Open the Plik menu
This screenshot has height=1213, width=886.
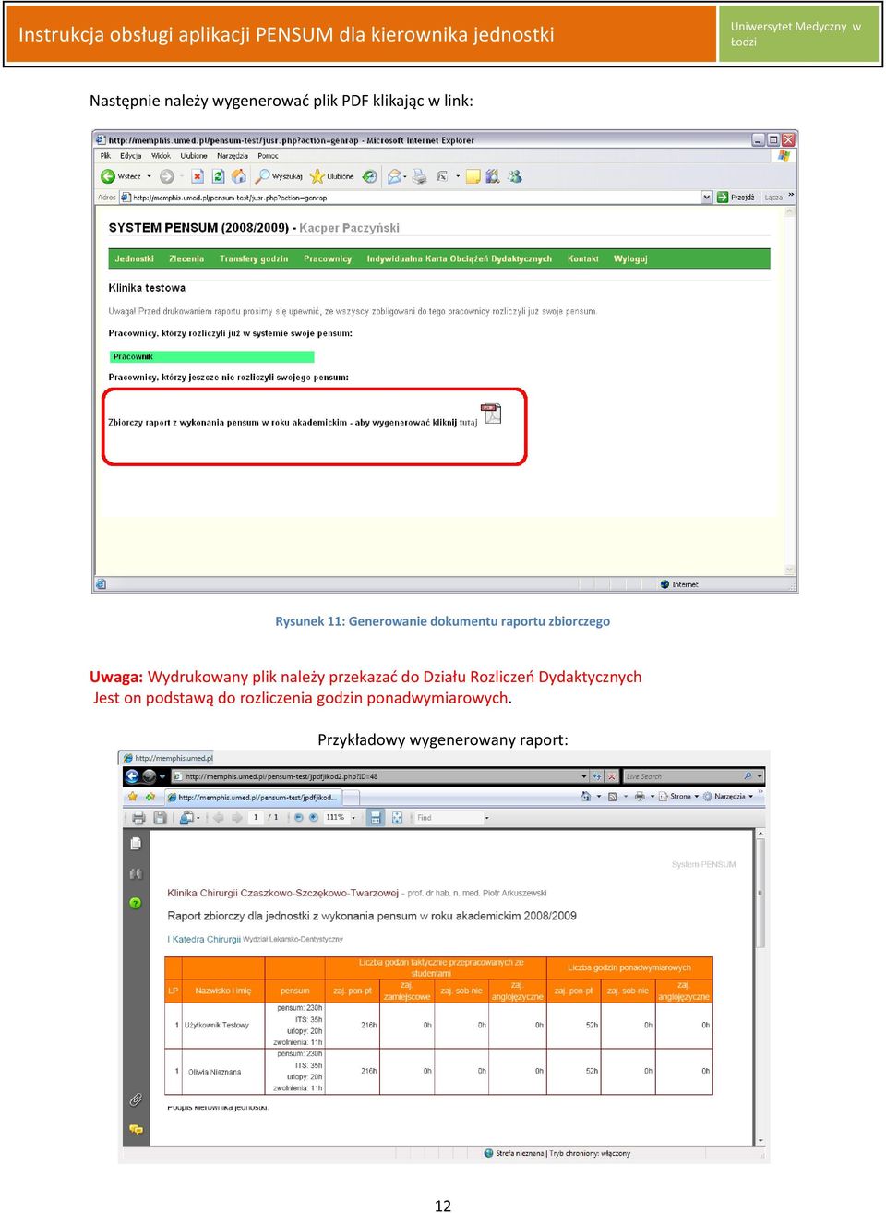pos(105,156)
